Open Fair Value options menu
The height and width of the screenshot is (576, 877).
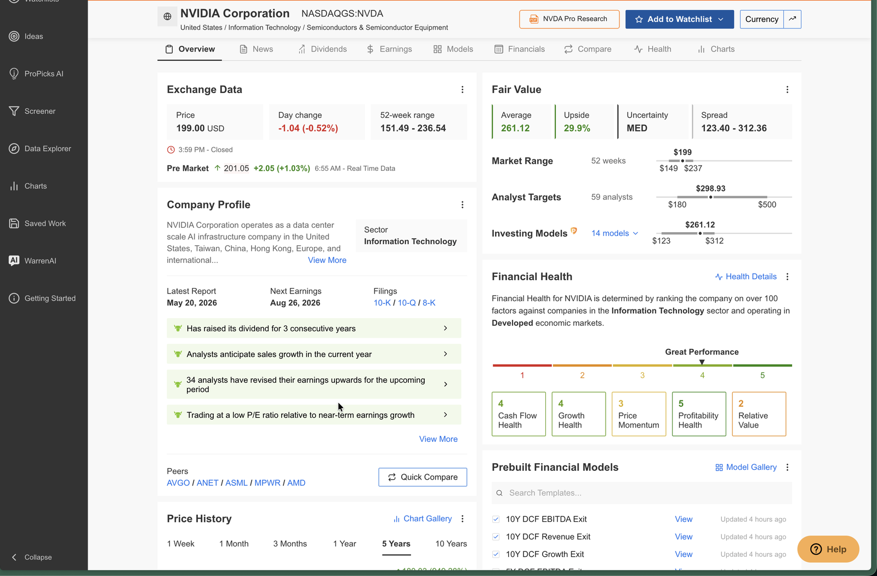point(787,89)
